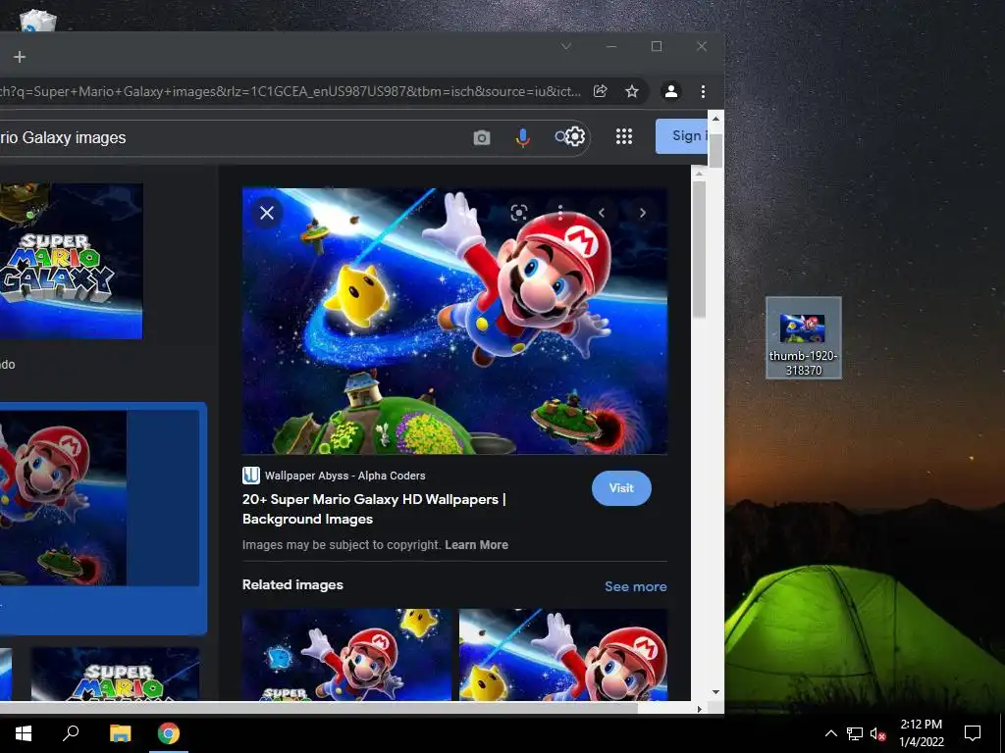Image resolution: width=1005 pixels, height=753 pixels.
Task: Click See more related images
Action: click(635, 586)
